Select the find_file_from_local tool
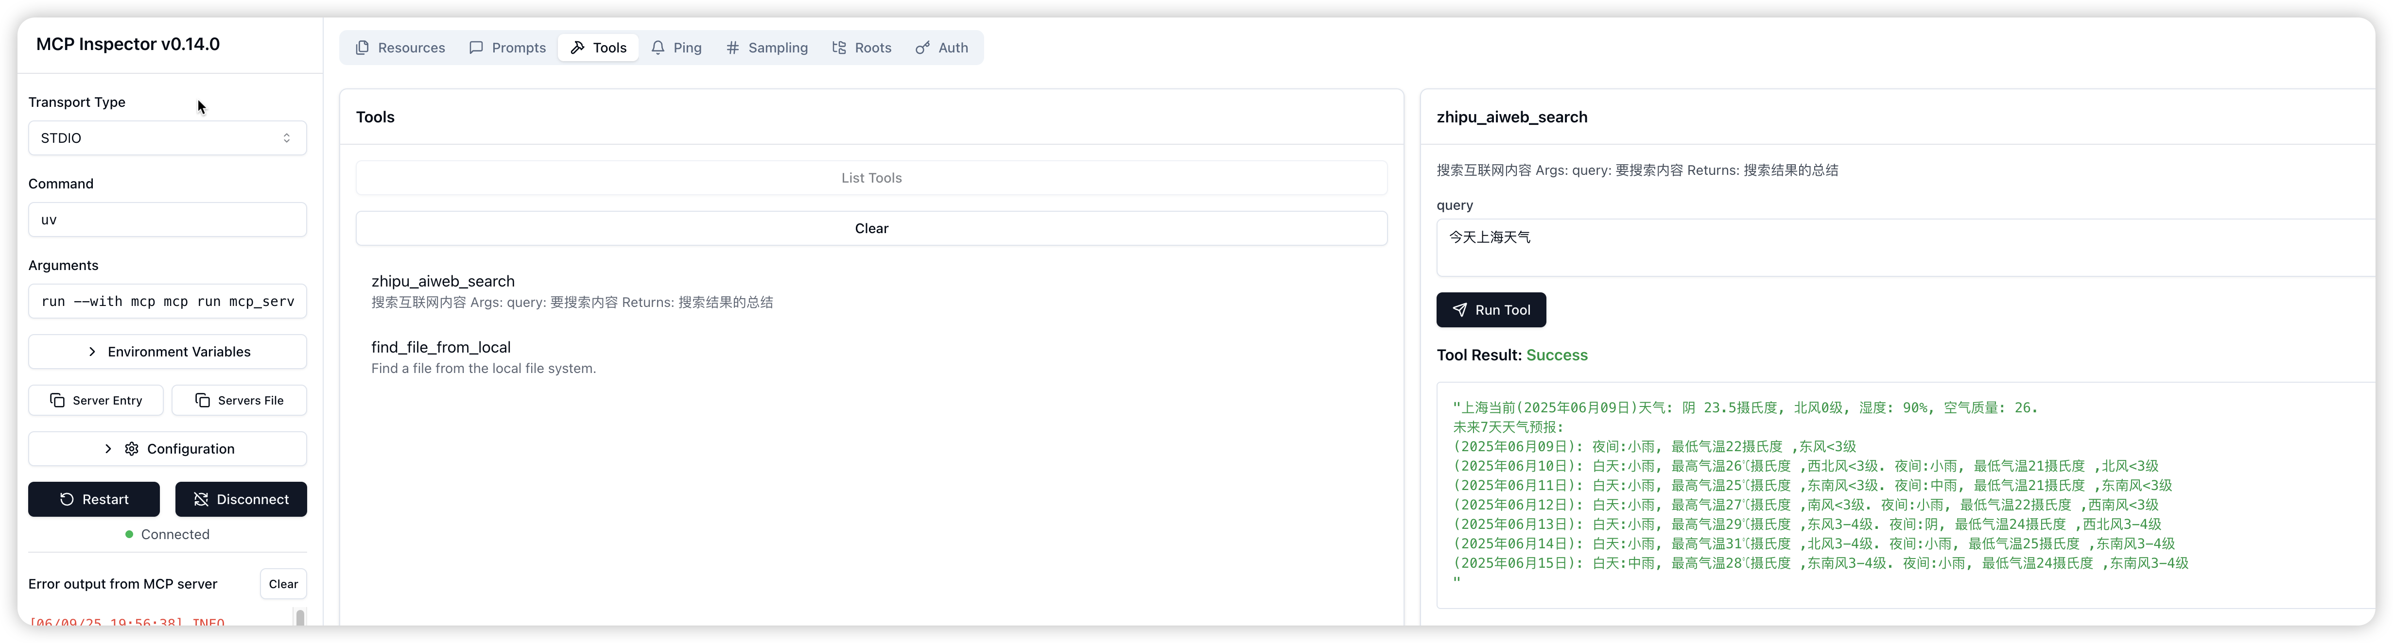Screen dimensions: 2393x643 click(440, 347)
